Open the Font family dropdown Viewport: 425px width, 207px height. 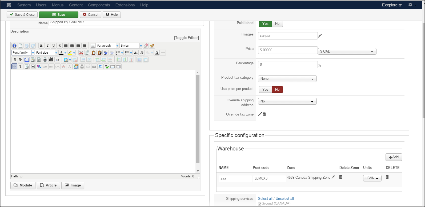pyautogui.click(x=23, y=53)
